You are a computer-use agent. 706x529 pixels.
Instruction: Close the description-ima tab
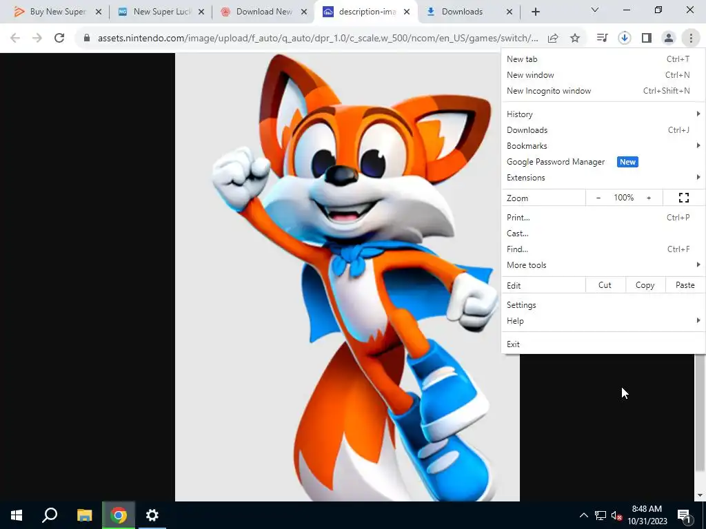tap(407, 12)
